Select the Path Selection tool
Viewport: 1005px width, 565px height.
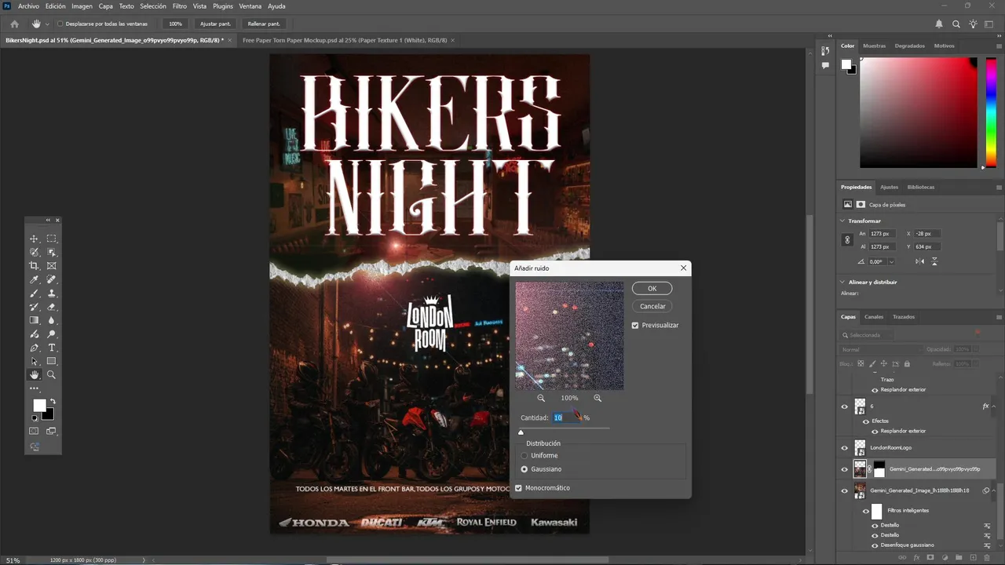[34, 362]
